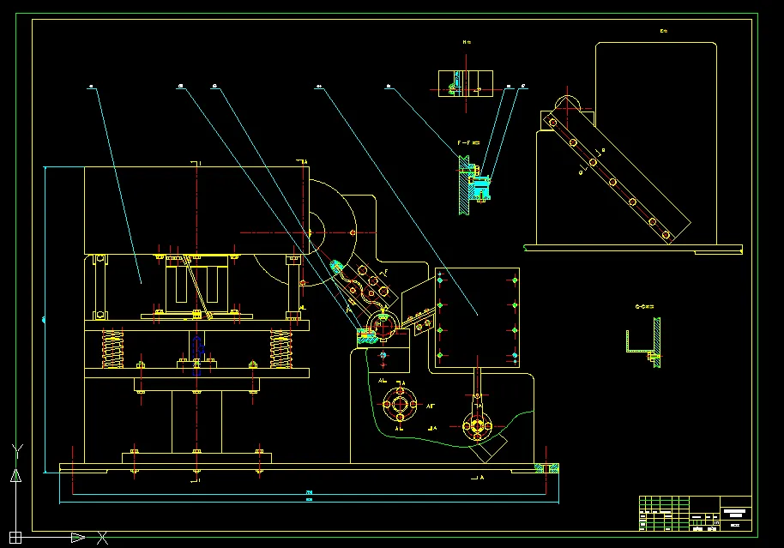Viewport: 784px width, 548px height.
Task: Select the vertical height dimension line
Action: pos(45,320)
